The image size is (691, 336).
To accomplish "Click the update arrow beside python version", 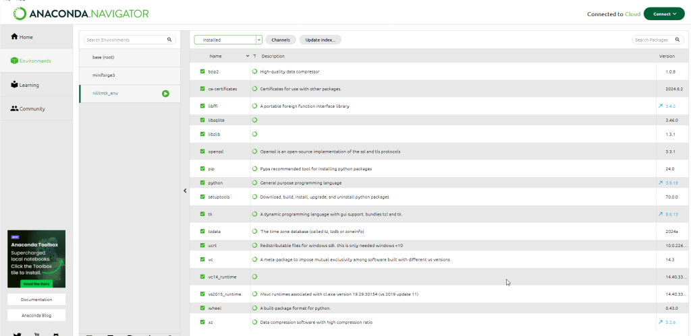I will pos(661,183).
